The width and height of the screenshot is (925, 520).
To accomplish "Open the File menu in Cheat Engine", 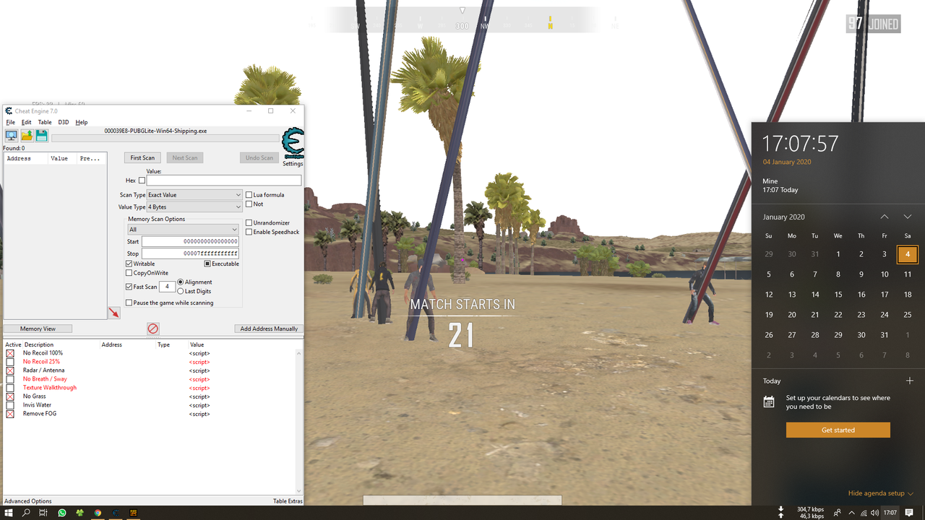I will click(10, 123).
